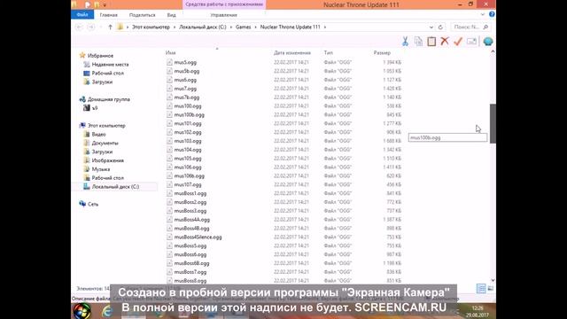Viewport: 567px width, 319px height.
Task: Open the quick access toolbar dropdown arrow
Action: pos(105,5)
